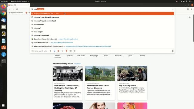Search this time with DuckDuckGo

pyautogui.click(x=58, y=51)
